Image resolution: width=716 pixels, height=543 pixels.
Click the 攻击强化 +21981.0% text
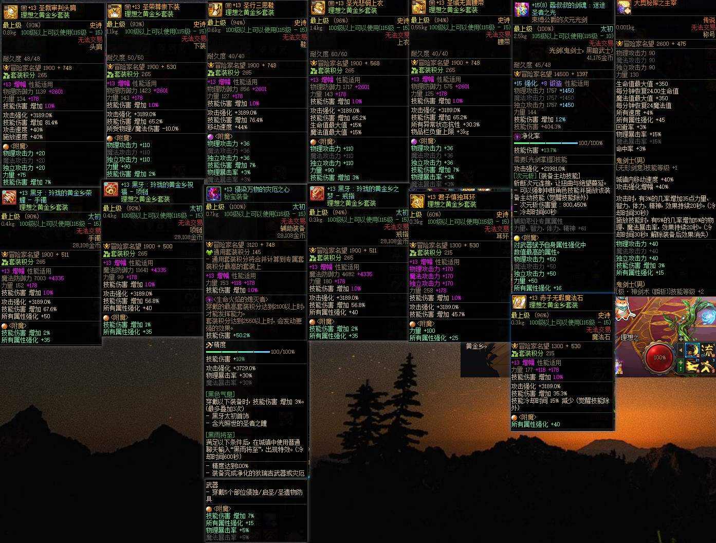pyautogui.click(x=540, y=169)
